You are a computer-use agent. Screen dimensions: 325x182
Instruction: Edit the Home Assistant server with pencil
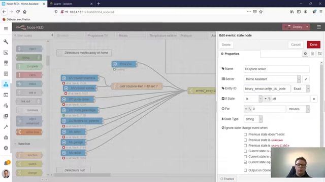[306, 79]
